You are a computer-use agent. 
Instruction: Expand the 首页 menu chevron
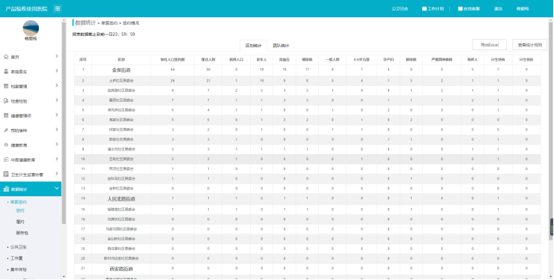point(57,56)
